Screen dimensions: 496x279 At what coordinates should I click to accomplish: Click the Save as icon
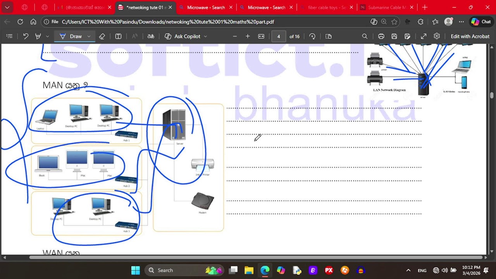tap(407, 36)
